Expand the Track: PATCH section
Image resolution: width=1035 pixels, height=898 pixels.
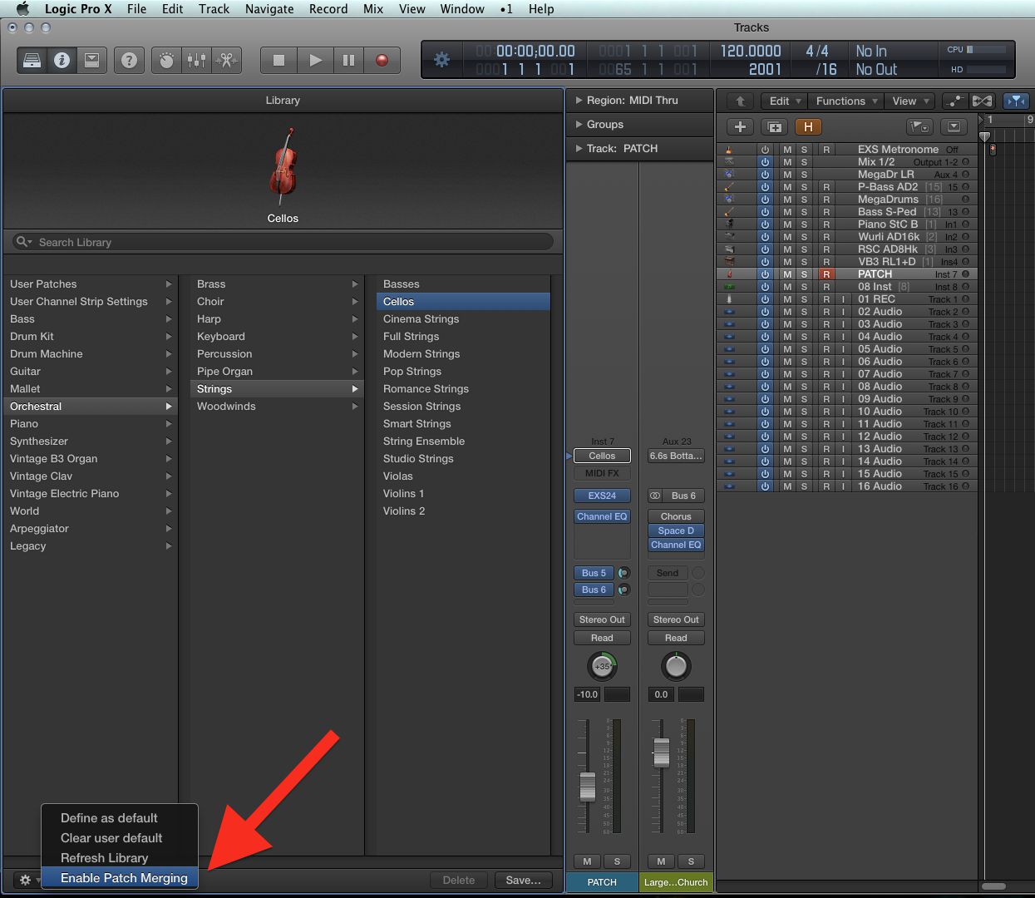[x=579, y=149]
